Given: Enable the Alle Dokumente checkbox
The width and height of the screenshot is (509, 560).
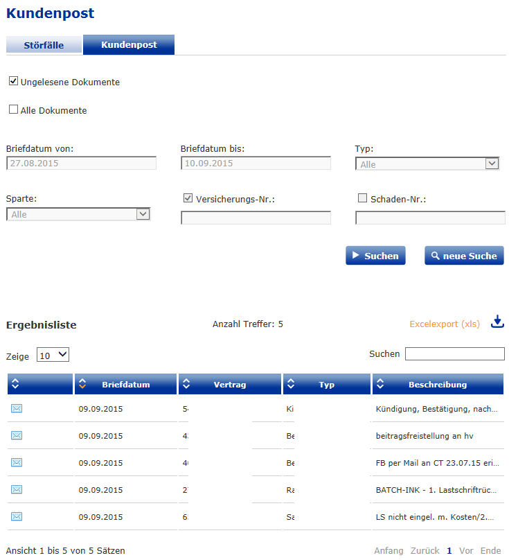Looking at the screenshot, I should point(13,110).
